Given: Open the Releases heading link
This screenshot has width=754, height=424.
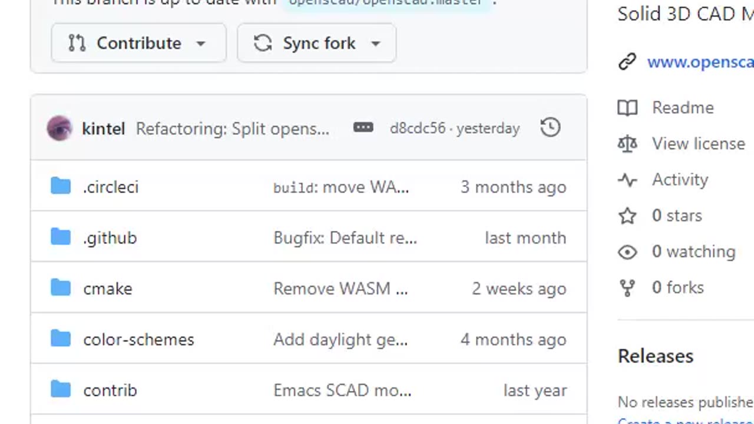Looking at the screenshot, I should point(656,356).
